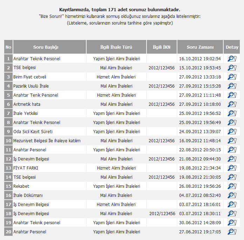Click the Detay column header
The height and width of the screenshot is (240, 244).
[232, 47]
